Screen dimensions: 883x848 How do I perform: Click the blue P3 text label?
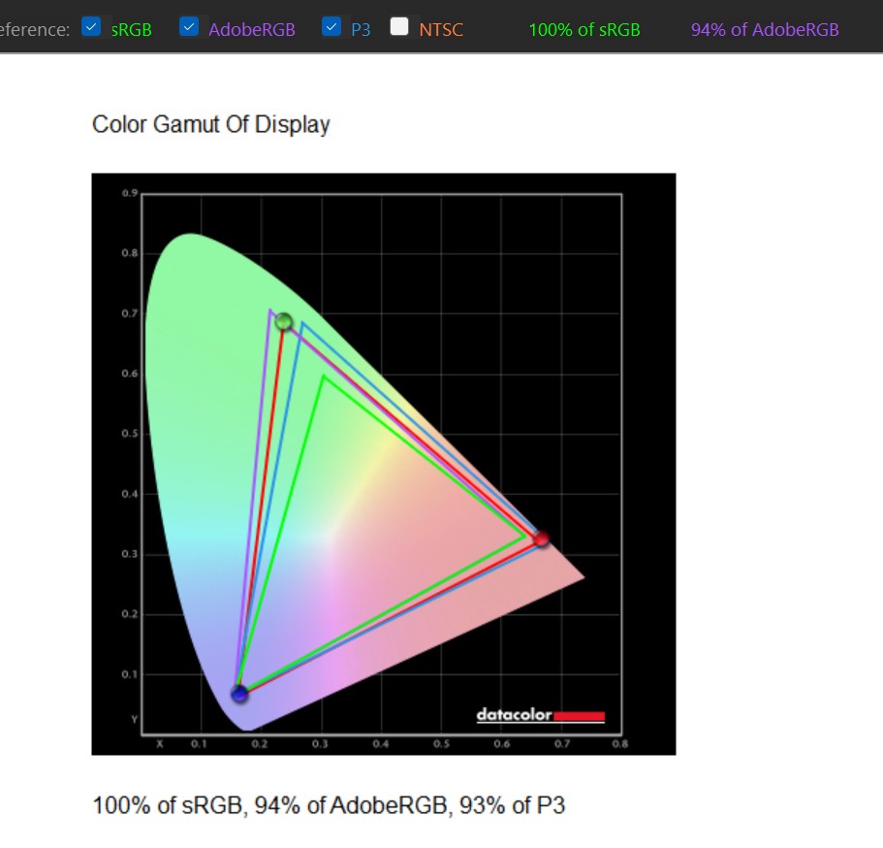(x=361, y=29)
